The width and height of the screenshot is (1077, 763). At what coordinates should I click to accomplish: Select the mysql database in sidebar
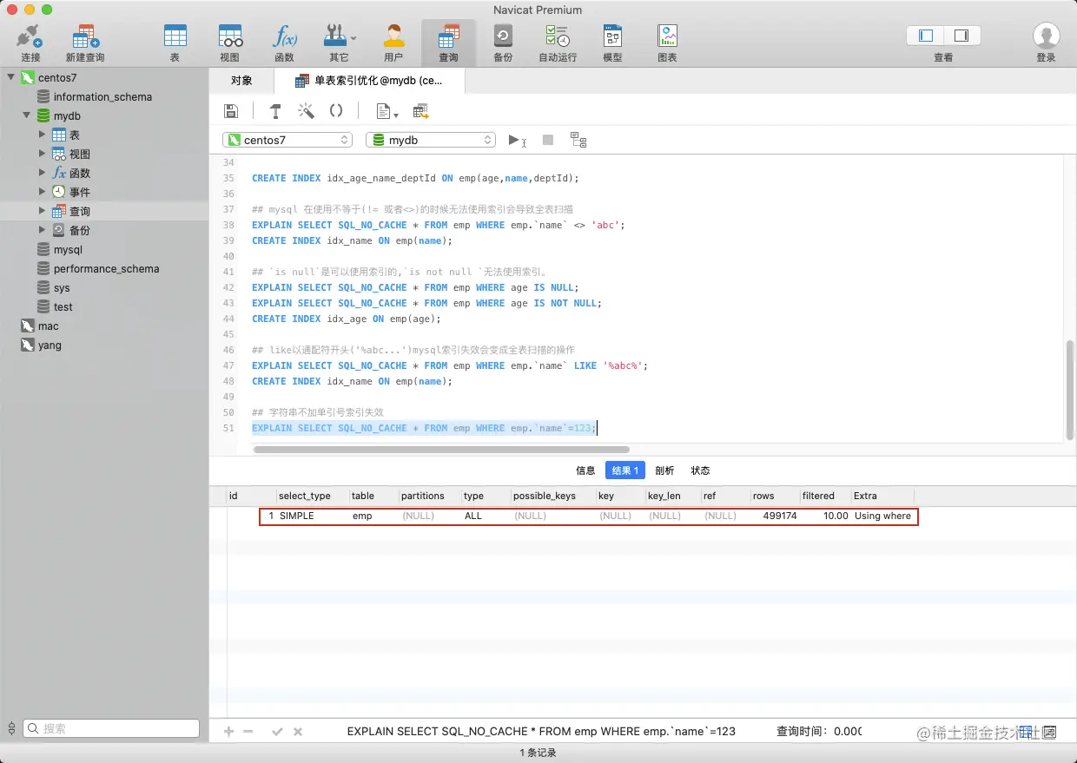coord(68,249)
